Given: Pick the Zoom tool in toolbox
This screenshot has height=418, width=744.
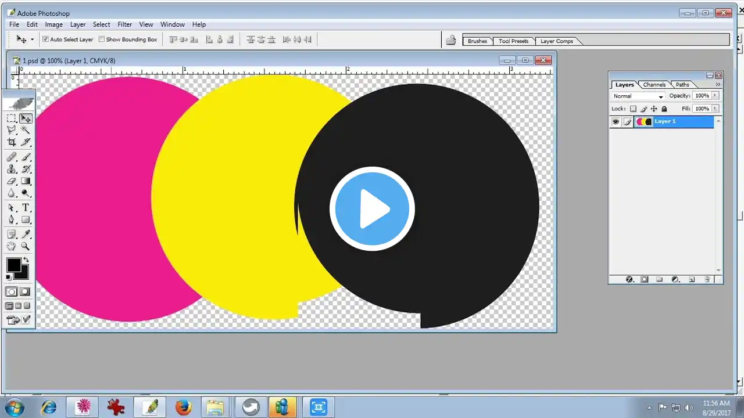Looking at the screenshot, I should pyautogui.click(x=26, y=246).
